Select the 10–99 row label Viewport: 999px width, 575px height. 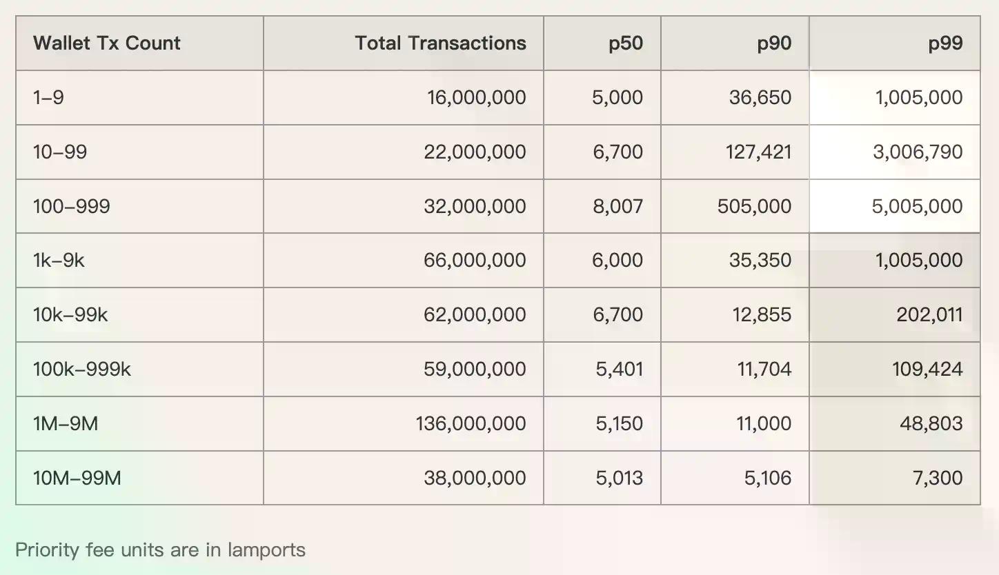point(60,152)
